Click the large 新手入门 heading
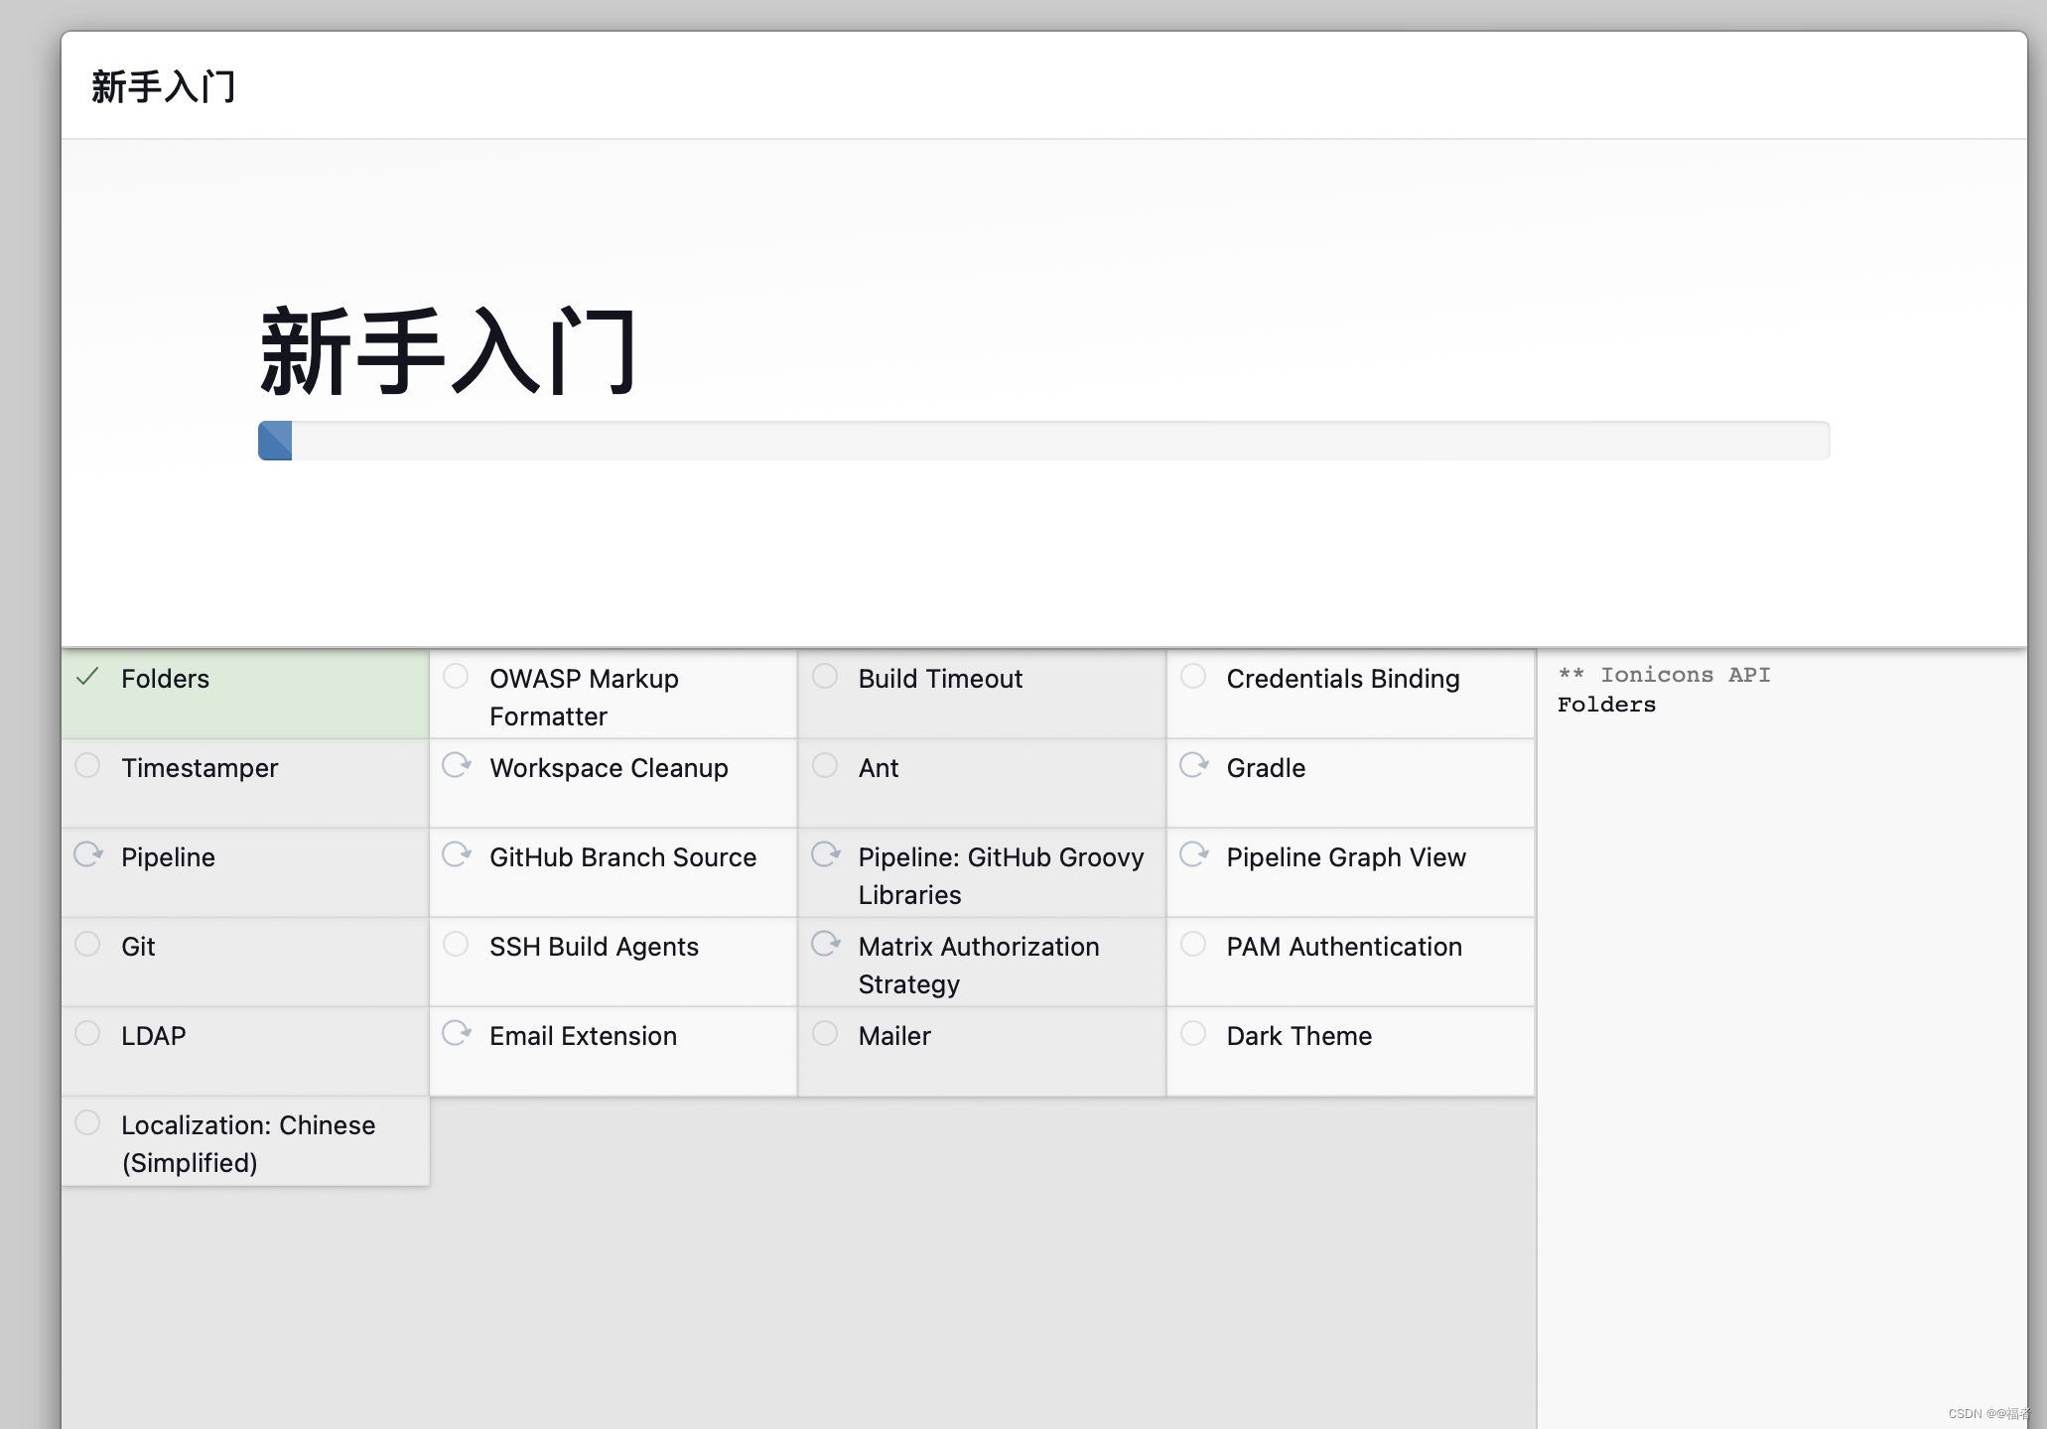 pyautogui.click(x=448, y=351)
